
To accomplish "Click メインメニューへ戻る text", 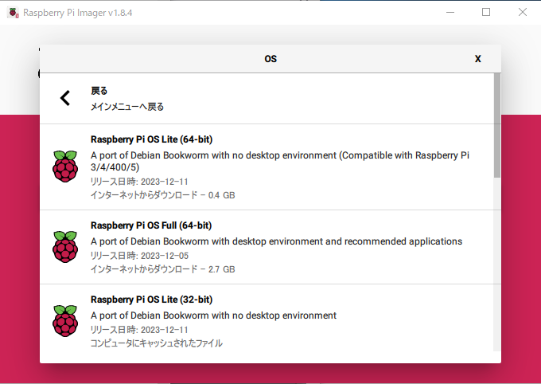I will pyautogui.click(x=127, y=107).
